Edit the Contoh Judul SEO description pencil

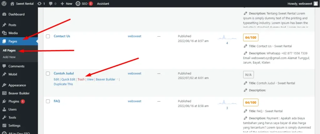tap(245, 90)
